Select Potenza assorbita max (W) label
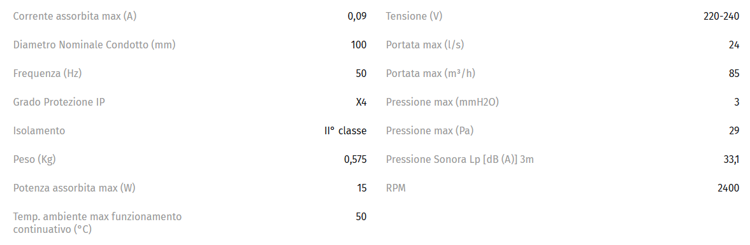Viewport: 750px width, 245px height. click(74, 188)
